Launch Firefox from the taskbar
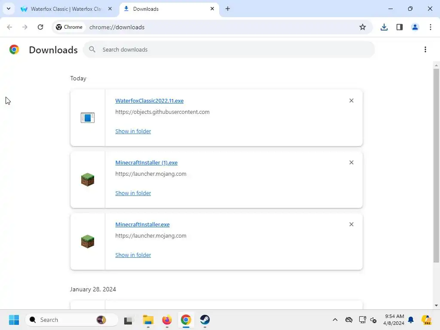 167,320
